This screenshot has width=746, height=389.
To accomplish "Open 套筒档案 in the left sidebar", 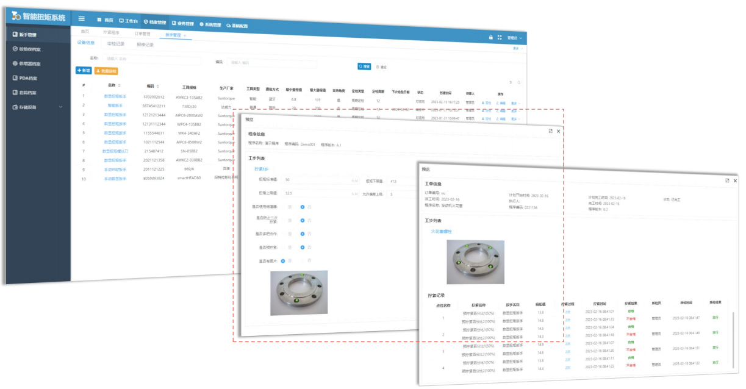I will 24,93.
